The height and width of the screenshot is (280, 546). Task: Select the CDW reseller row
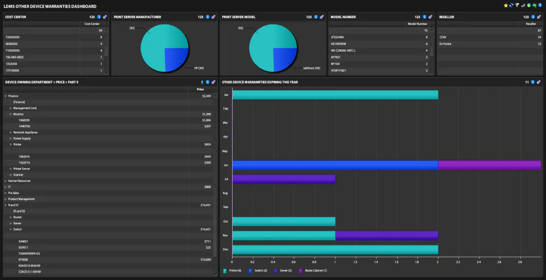coord(490,37)
